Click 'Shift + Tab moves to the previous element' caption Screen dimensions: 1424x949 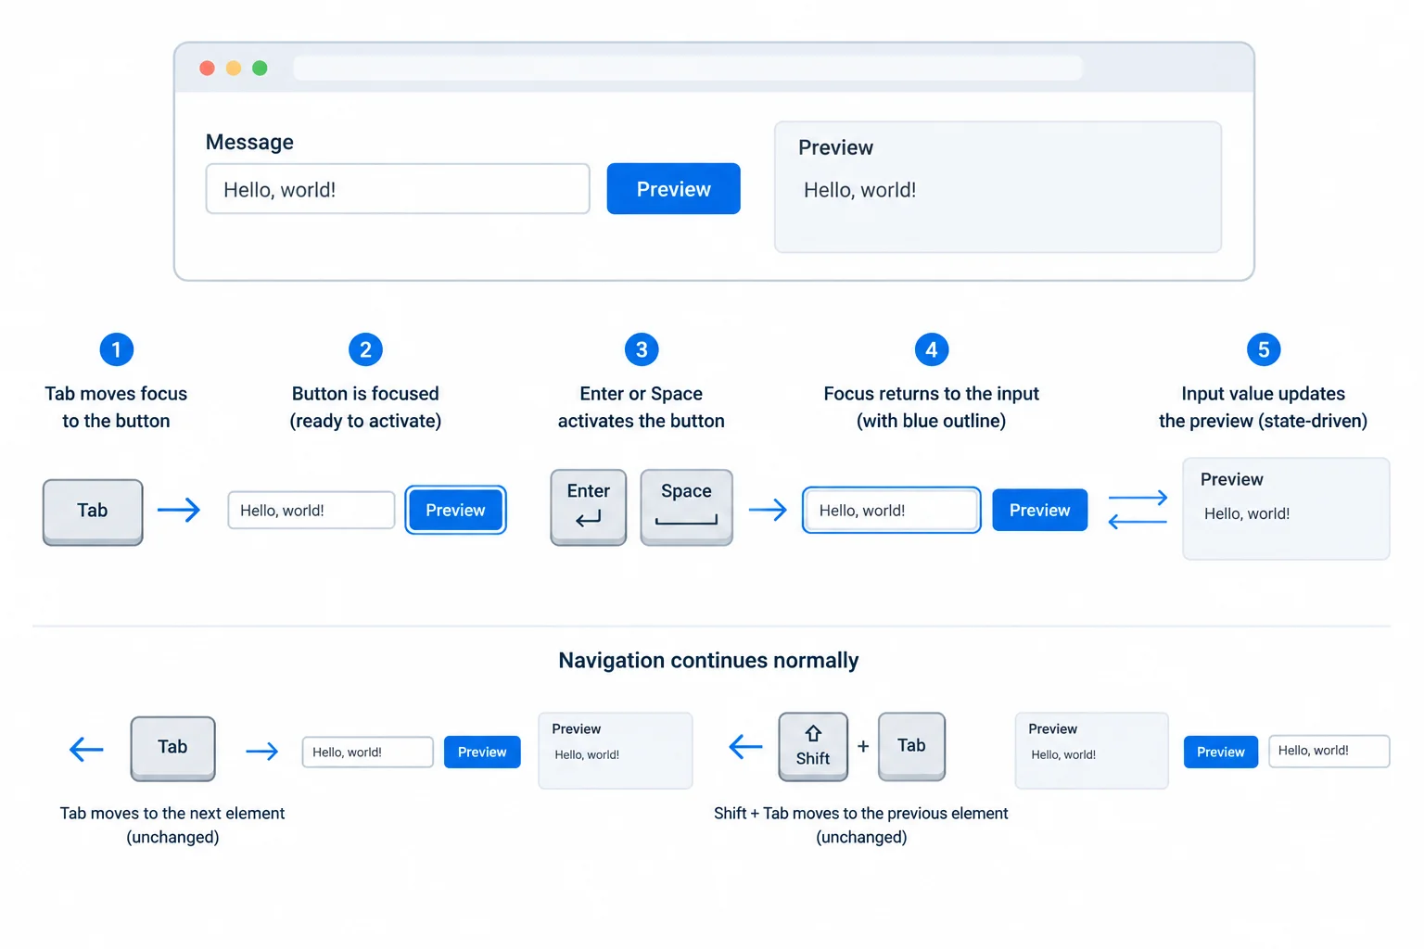point(861,825)
